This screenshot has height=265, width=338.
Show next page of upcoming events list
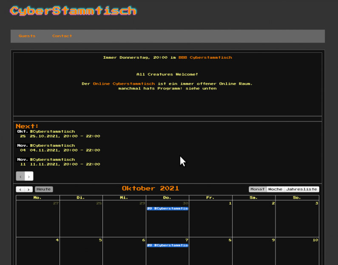[x=29, y=176]
